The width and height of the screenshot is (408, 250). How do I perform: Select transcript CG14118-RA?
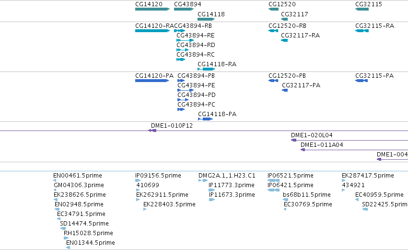pos(206,69)
